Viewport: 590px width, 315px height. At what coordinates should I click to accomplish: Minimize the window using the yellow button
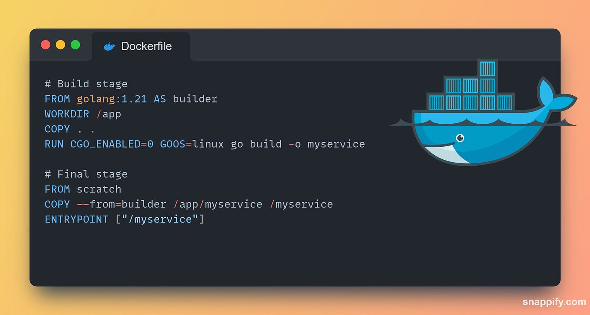[60, 45]
